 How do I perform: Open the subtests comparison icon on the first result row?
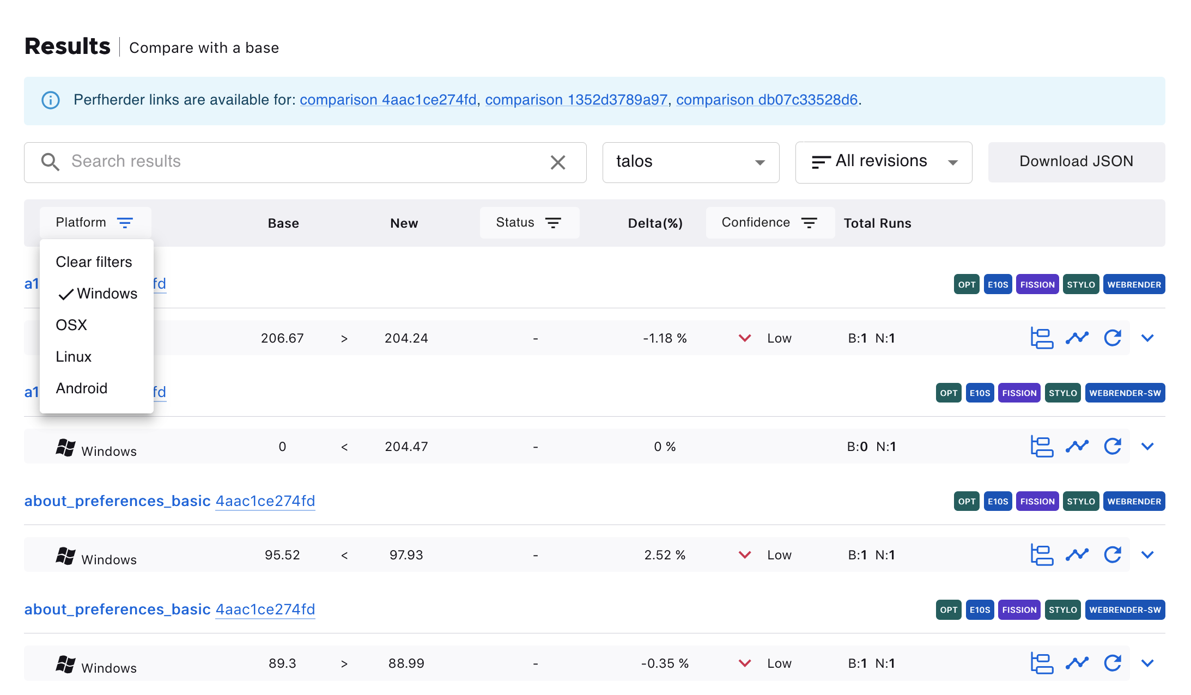point(1041,338)
